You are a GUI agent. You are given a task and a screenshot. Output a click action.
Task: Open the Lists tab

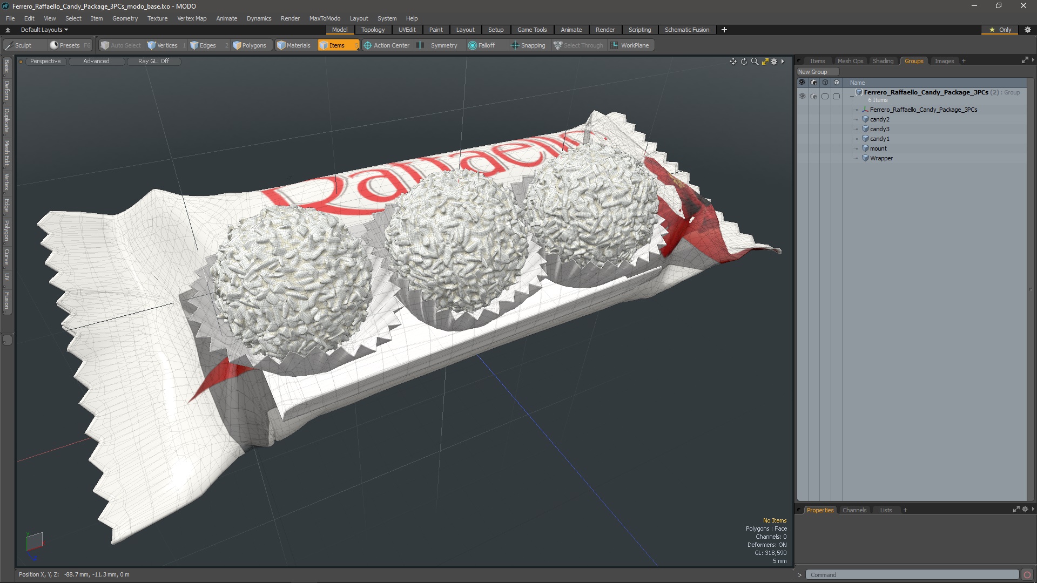click(886, 510)
